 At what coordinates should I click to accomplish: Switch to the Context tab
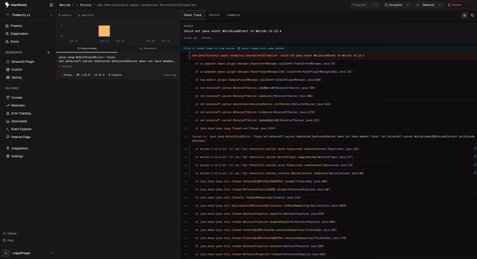[214, 15]
